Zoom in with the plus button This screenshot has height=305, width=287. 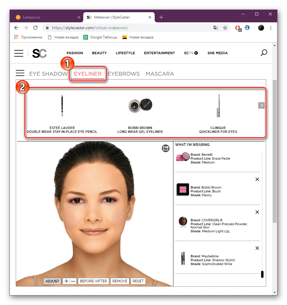[x=66, y=281]
